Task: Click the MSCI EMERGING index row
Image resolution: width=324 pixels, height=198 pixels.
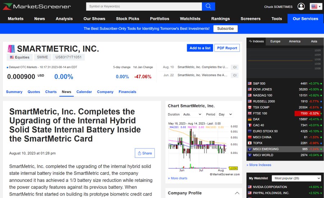Action: [x=285, y=149]
